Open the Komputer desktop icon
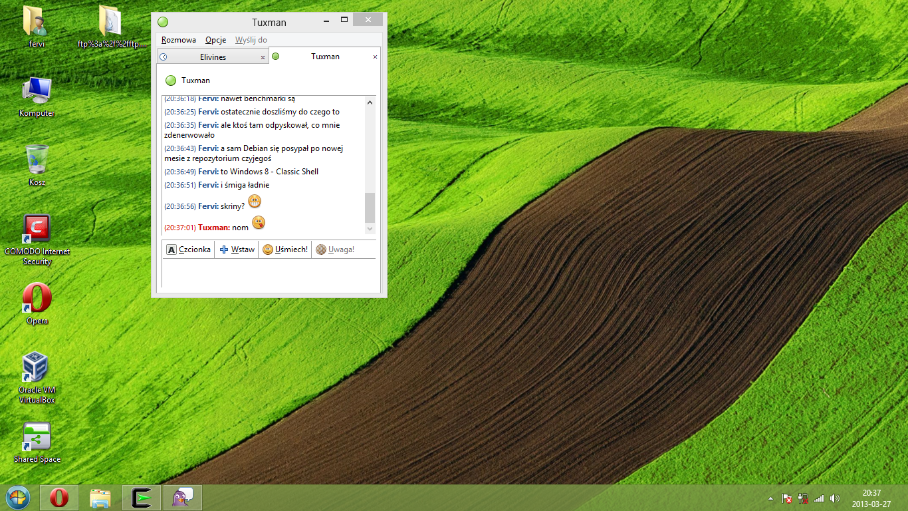The width and height of the screenshot is (908, 511). pos(37,91)
